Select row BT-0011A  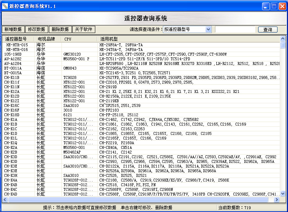click(x=141, y=69)
